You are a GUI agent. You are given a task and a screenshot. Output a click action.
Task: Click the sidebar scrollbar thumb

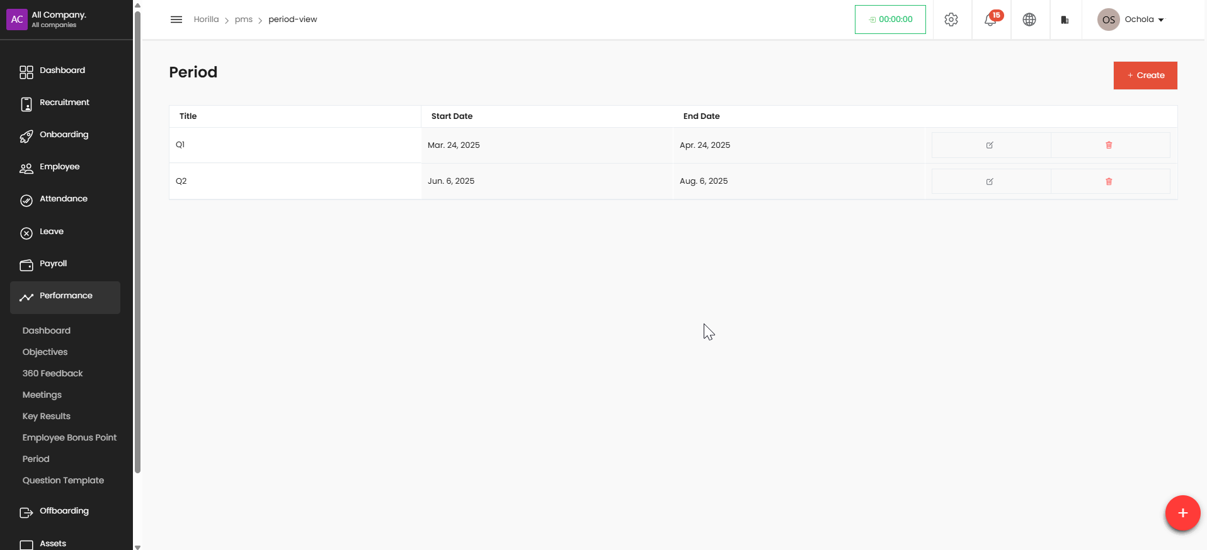click(x=137, y=242)
